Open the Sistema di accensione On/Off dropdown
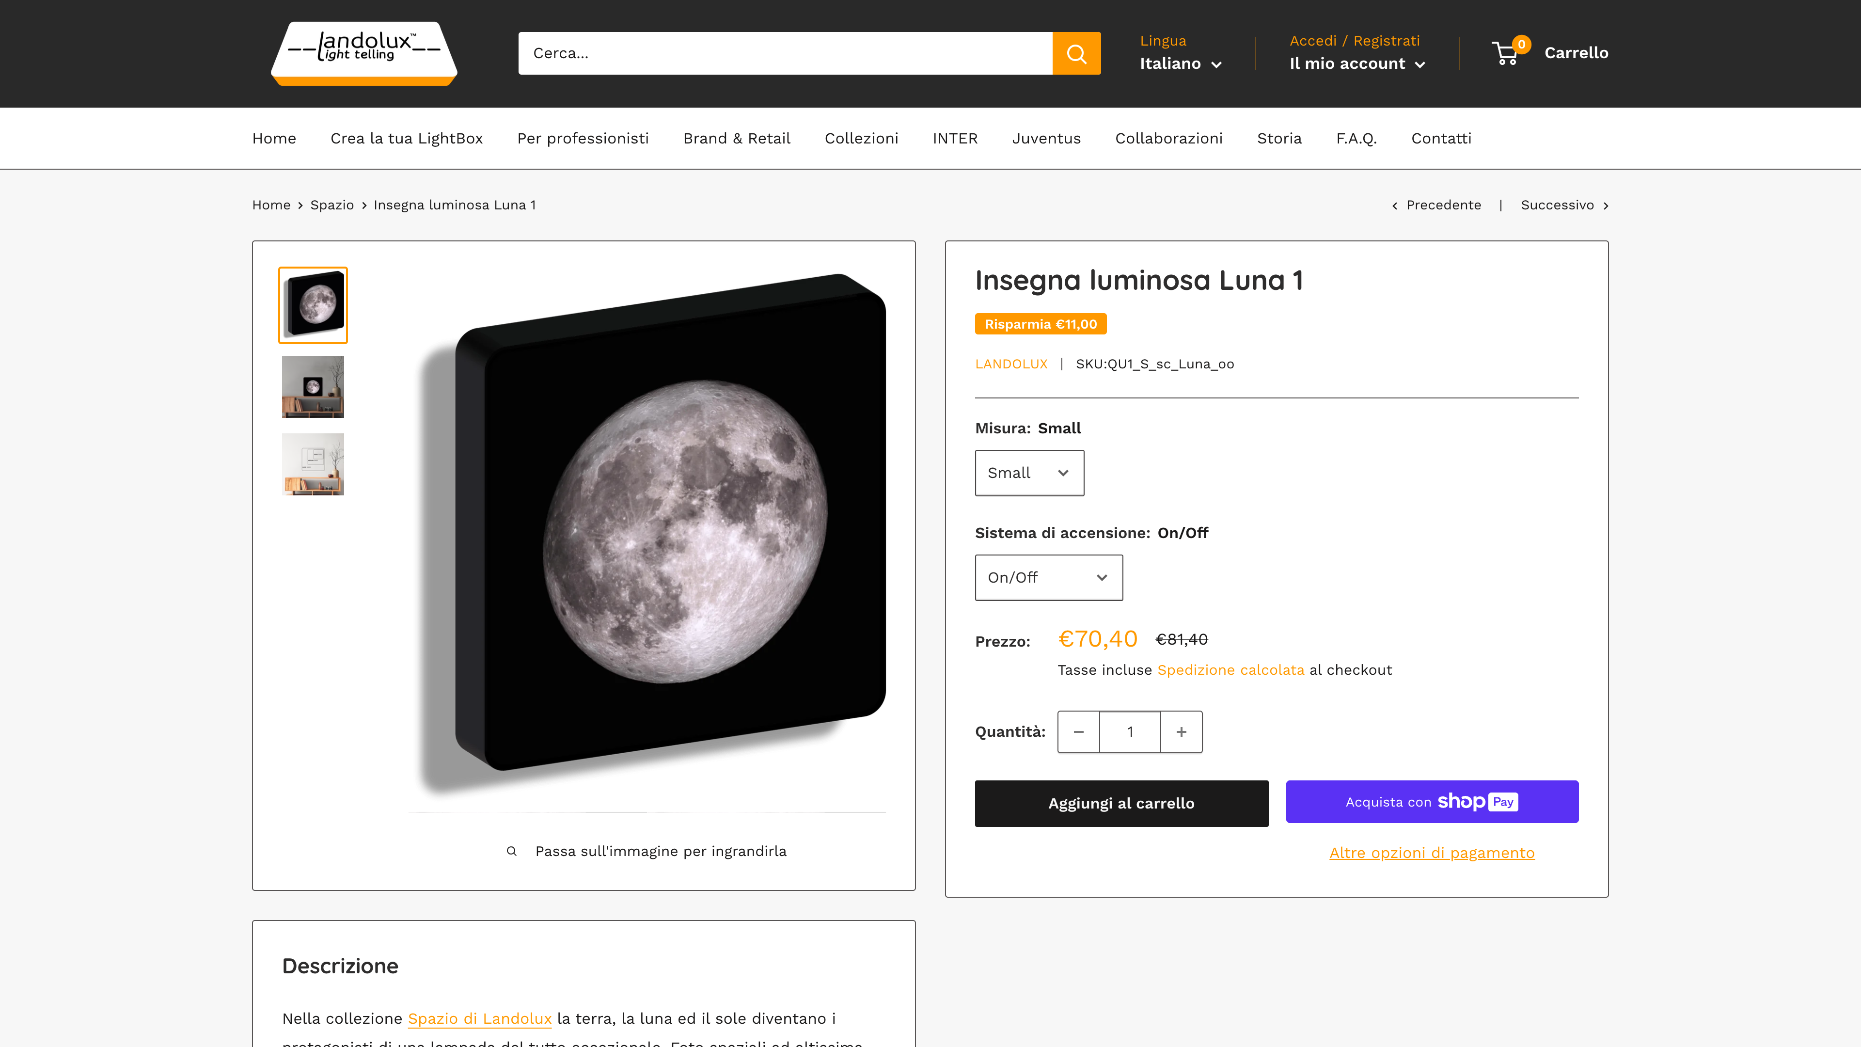 [x=1048, y=577]
